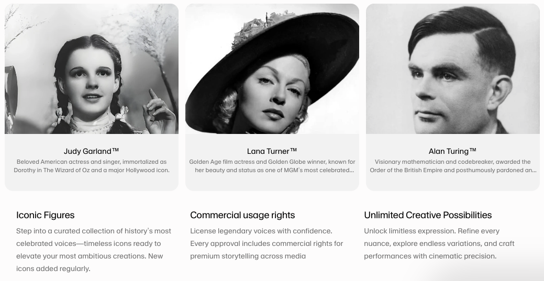Click the 'Beloved American actress and singer' description
Image resolution: width=544 pixels, height=281 pixels.
coord(92,166)
